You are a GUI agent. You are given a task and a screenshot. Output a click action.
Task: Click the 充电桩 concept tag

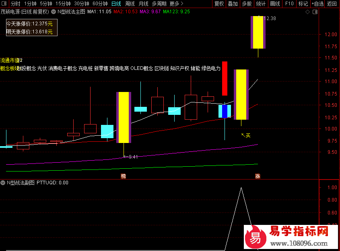pos(85,68)
